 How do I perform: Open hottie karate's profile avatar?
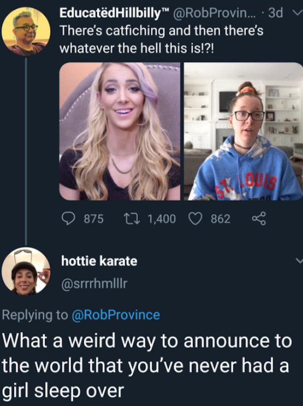point(26,271)
